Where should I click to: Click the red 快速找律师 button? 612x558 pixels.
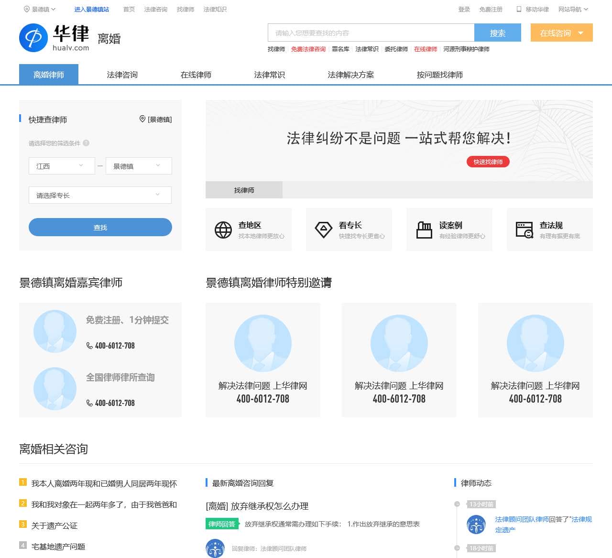coord(488,162)
